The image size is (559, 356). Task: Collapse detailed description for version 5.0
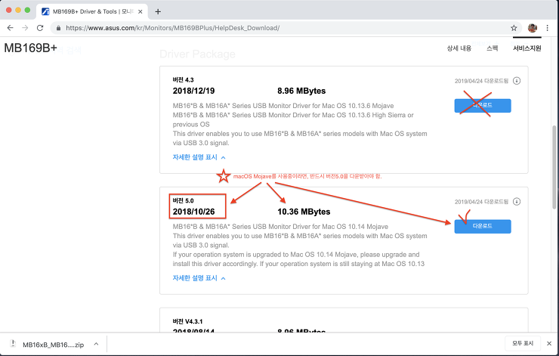click(x=199, y=278)
